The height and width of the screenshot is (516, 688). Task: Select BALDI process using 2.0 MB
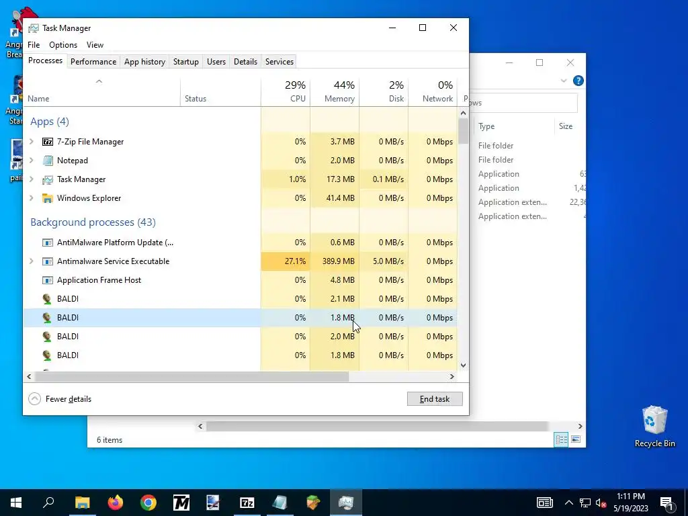(x=240, y=337)
